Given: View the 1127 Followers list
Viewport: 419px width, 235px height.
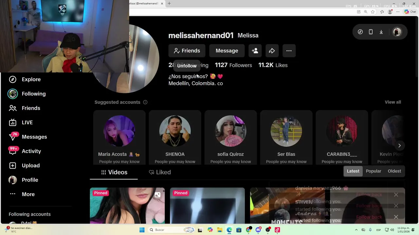Looking at the screenshot, I should [233, 65].
